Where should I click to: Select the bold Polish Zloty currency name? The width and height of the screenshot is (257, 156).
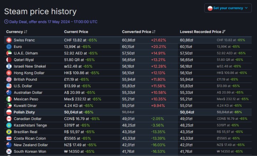(x=24, y=112)
